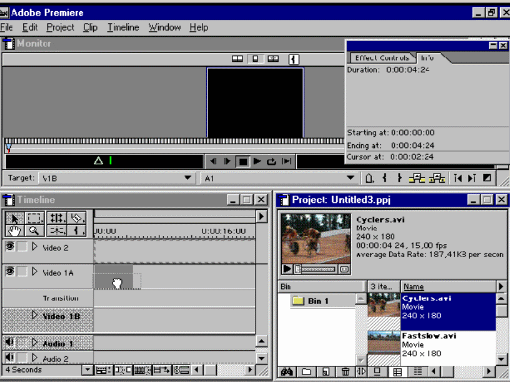Hide the Video 1A track eye
The image size is (510, 382).
[10, 272]
